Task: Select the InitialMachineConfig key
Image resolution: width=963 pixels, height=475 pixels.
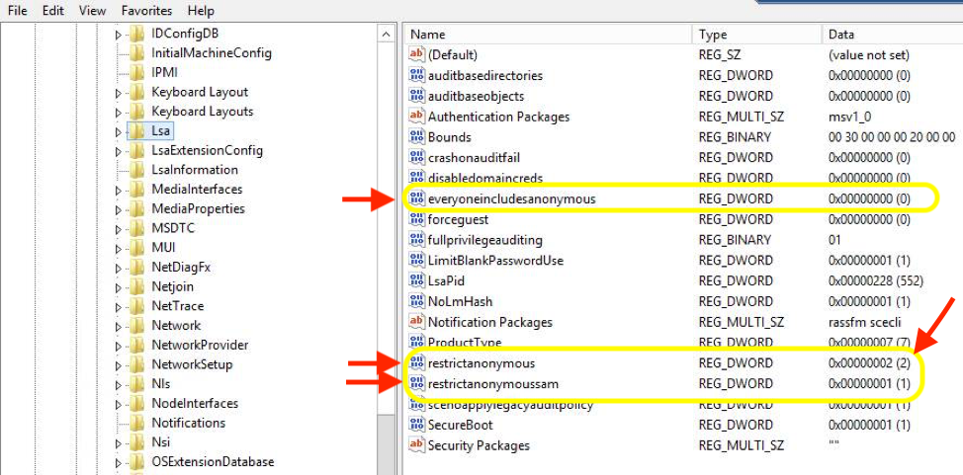Action: [x=211, y=53]
